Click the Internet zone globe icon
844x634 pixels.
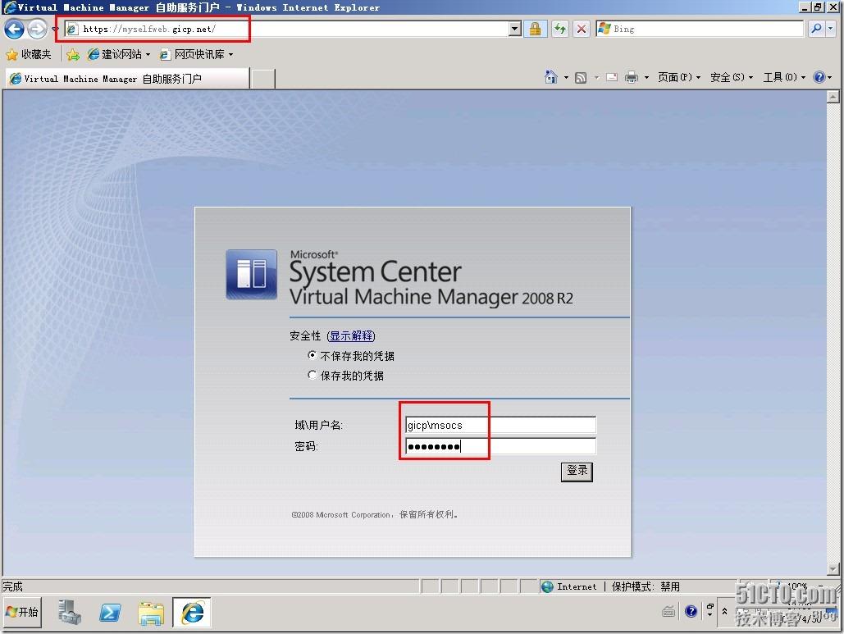(547, 586)
